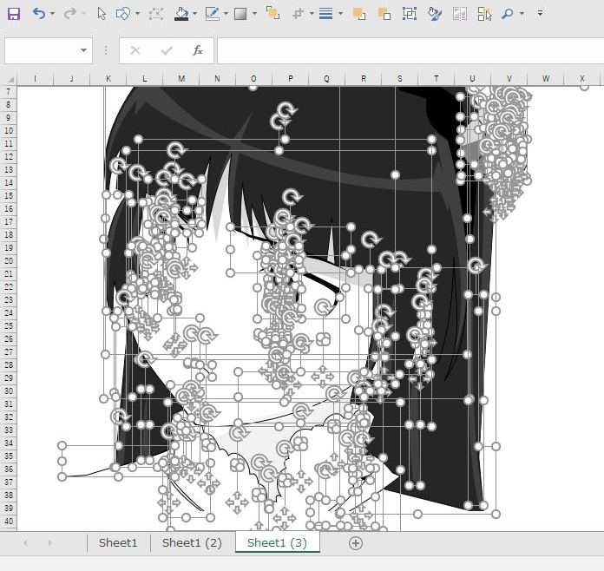Viewport: 604px width, 571px height.
Task: Select row 7 header
Action: tap(9, 92)
